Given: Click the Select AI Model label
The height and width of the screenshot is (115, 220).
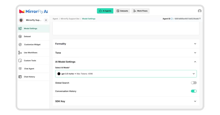Looking at the screenshot, I should coord(62,68).
